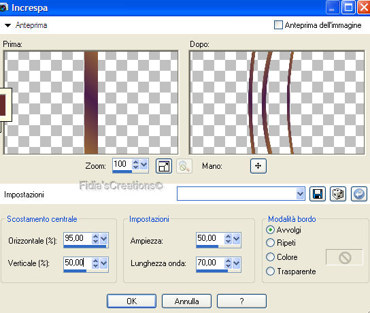
Task: Click the Increspa title bar app icon
Action: [x=3, y=7]
